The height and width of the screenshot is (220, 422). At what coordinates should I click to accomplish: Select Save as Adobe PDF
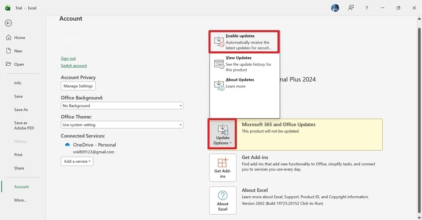coord(24,126)
